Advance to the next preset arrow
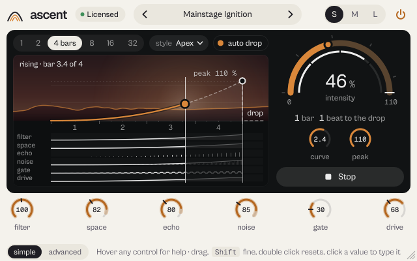 pyautogui.click(x=291, y=14)
